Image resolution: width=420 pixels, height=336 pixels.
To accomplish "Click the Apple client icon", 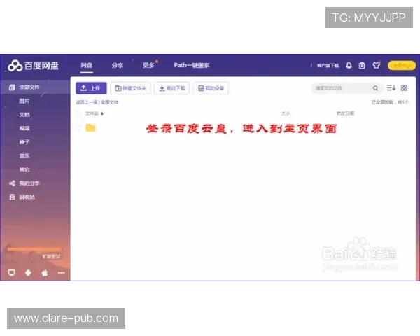I will (45, 273).
